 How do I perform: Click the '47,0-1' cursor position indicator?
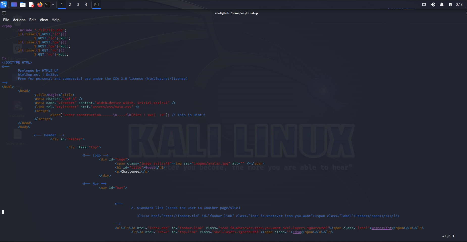(x=448, y=236)
